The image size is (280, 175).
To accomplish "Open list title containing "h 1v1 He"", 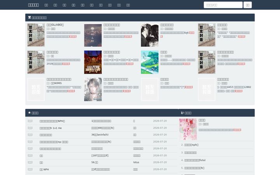I will click(x=51, y=128).
